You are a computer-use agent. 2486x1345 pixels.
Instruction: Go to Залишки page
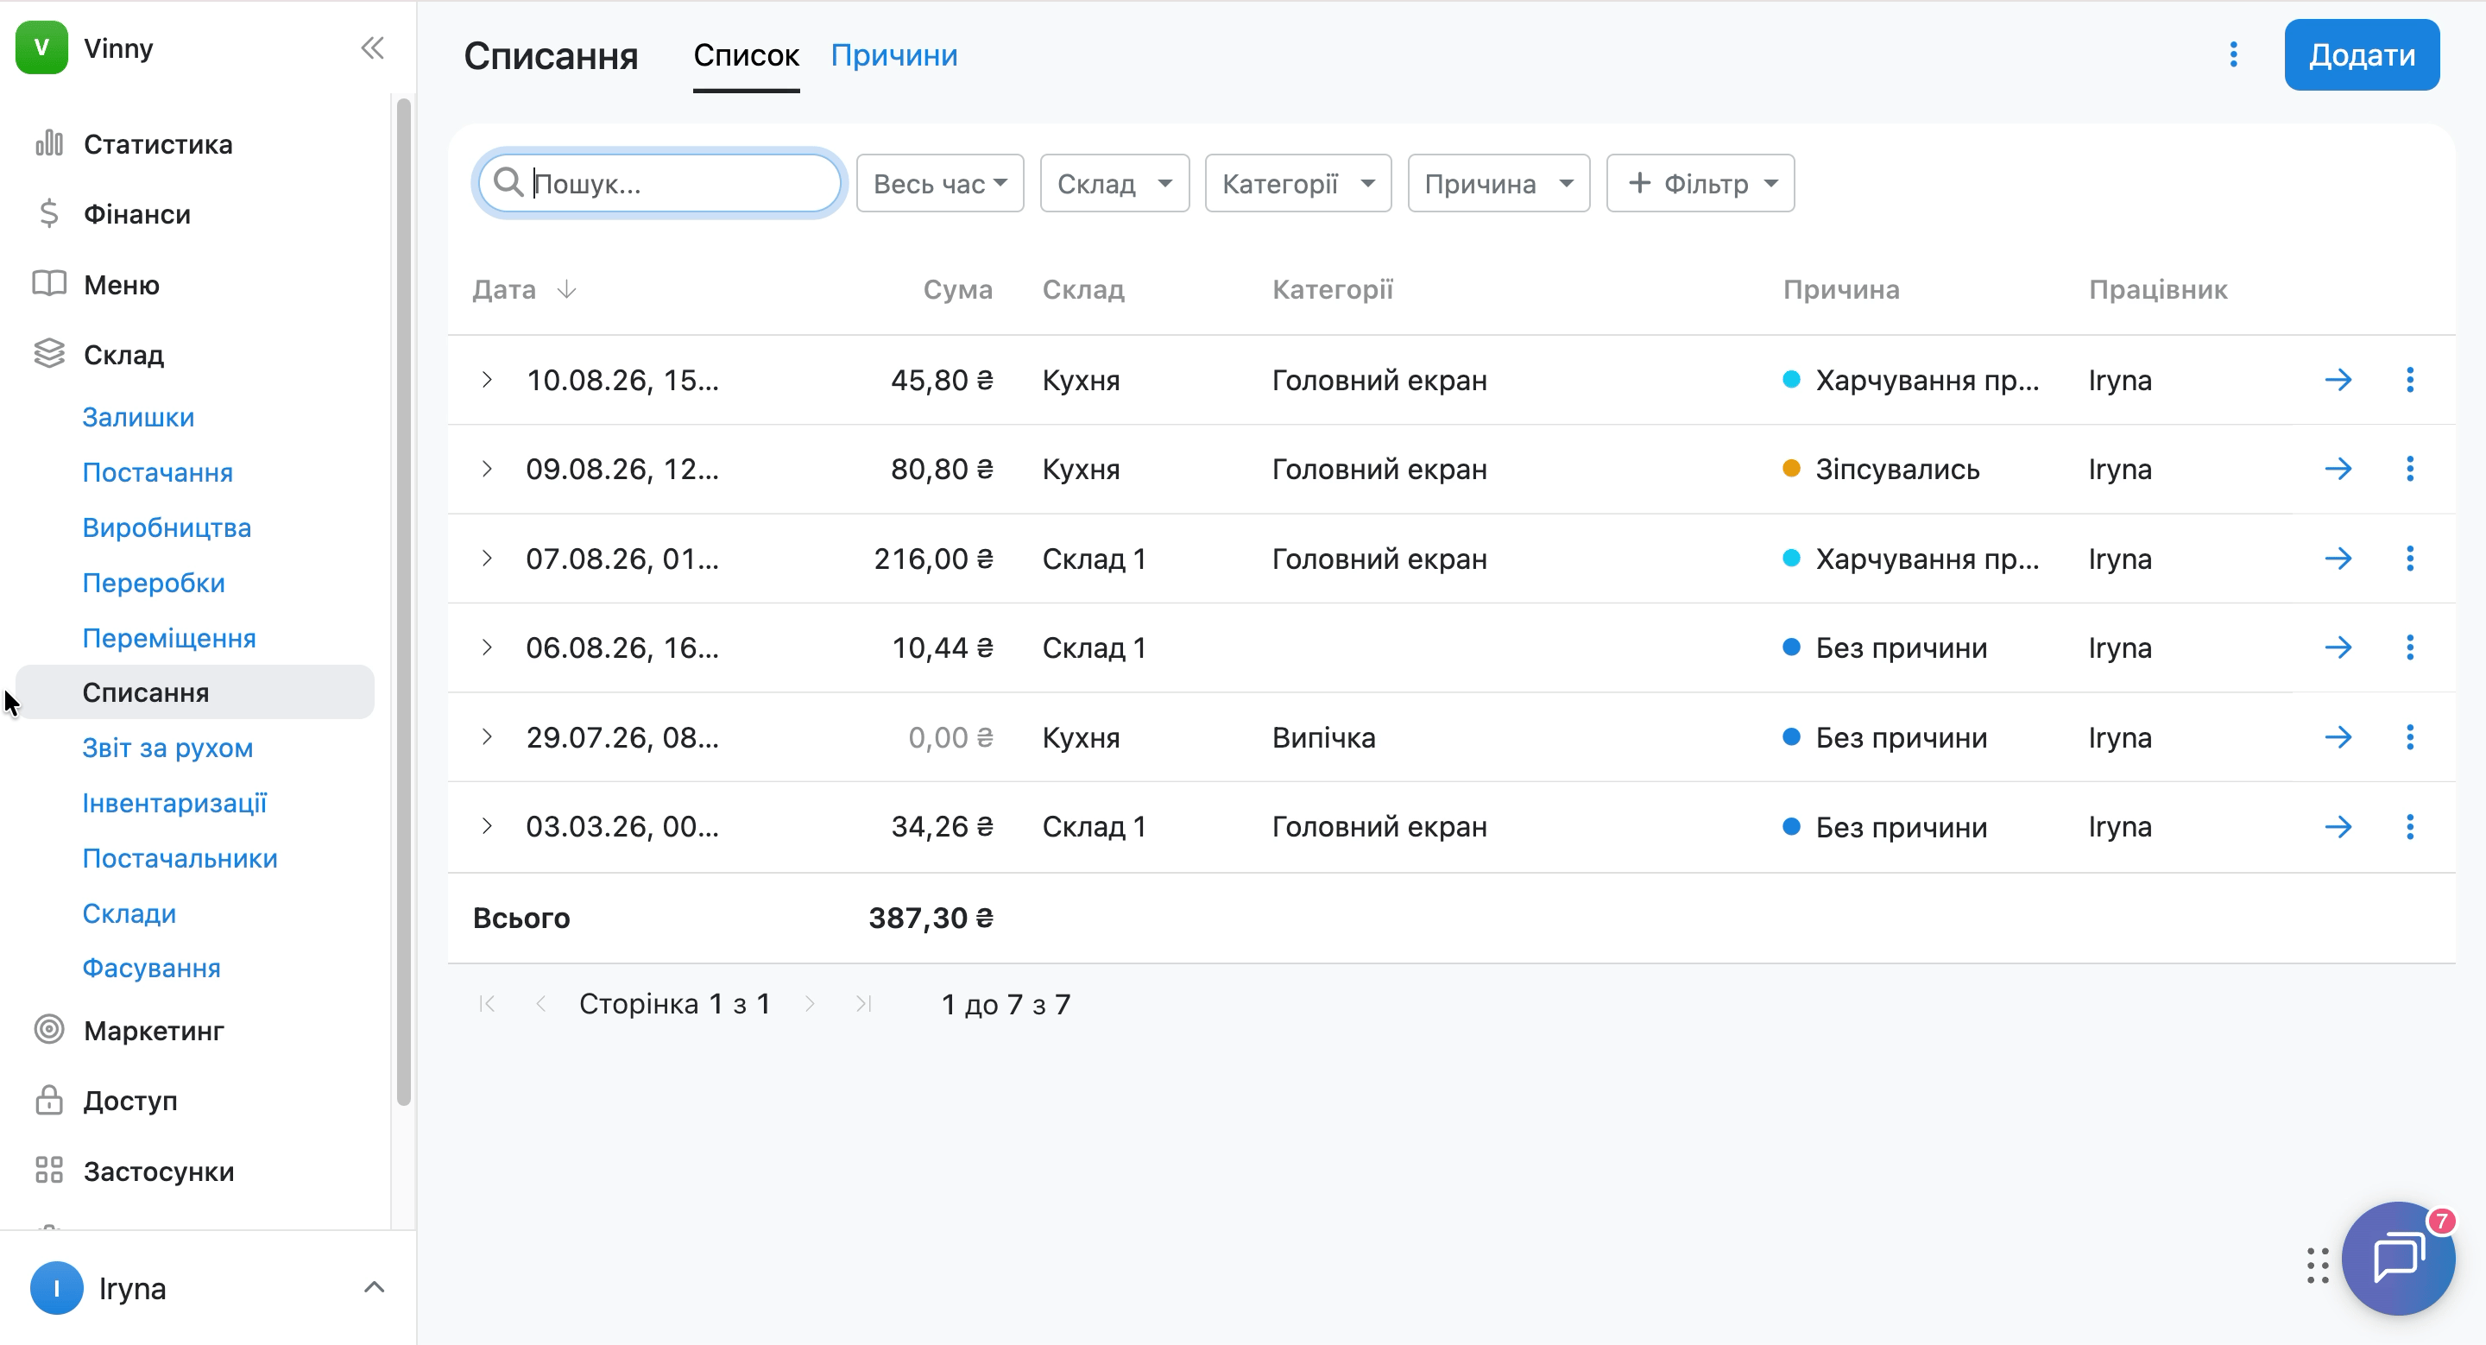click(x=138, y=417)
